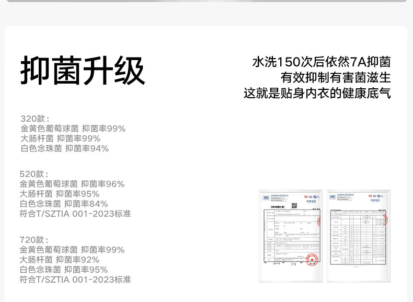Click 320款 白色念珠菌 抑菌率94% line
The height and width of the screenshot is (302, 413).
pyautogui.click(x=65, y=148)
